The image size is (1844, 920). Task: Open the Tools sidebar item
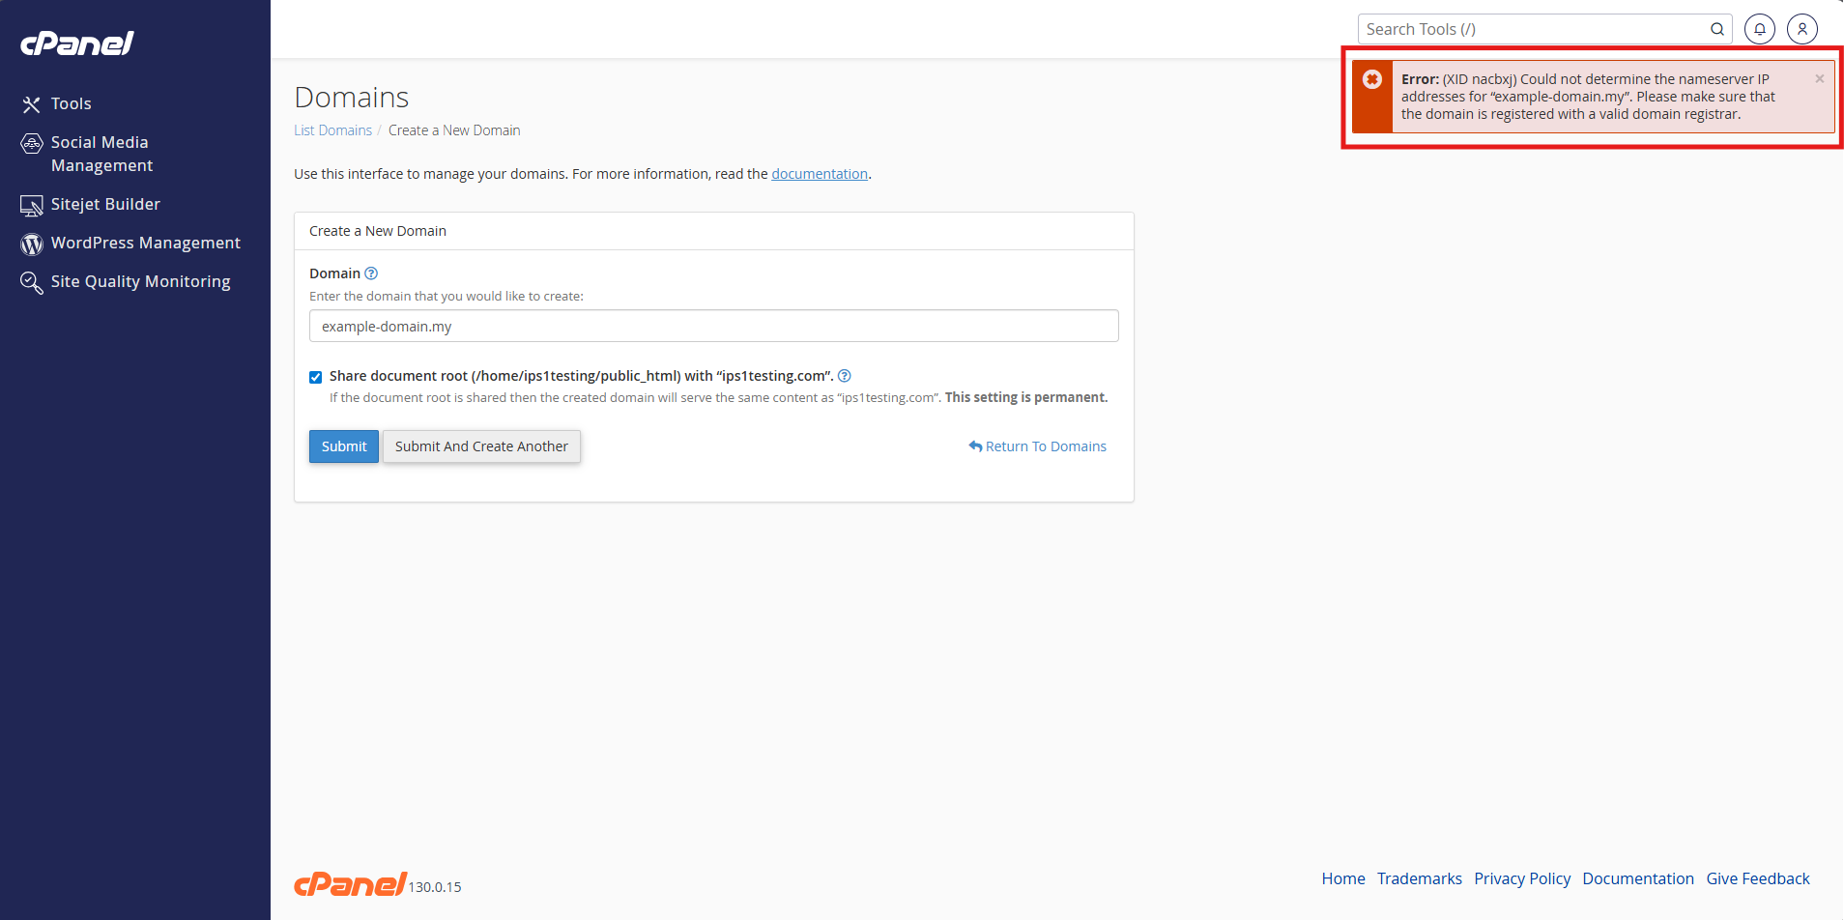[71, 103]
